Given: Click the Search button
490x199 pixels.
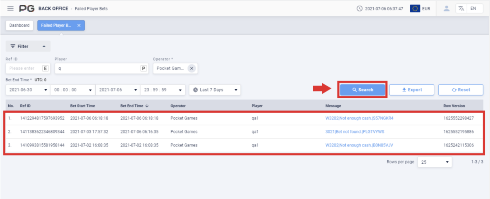Looking at the screenshot, I should tap(362, 90).
